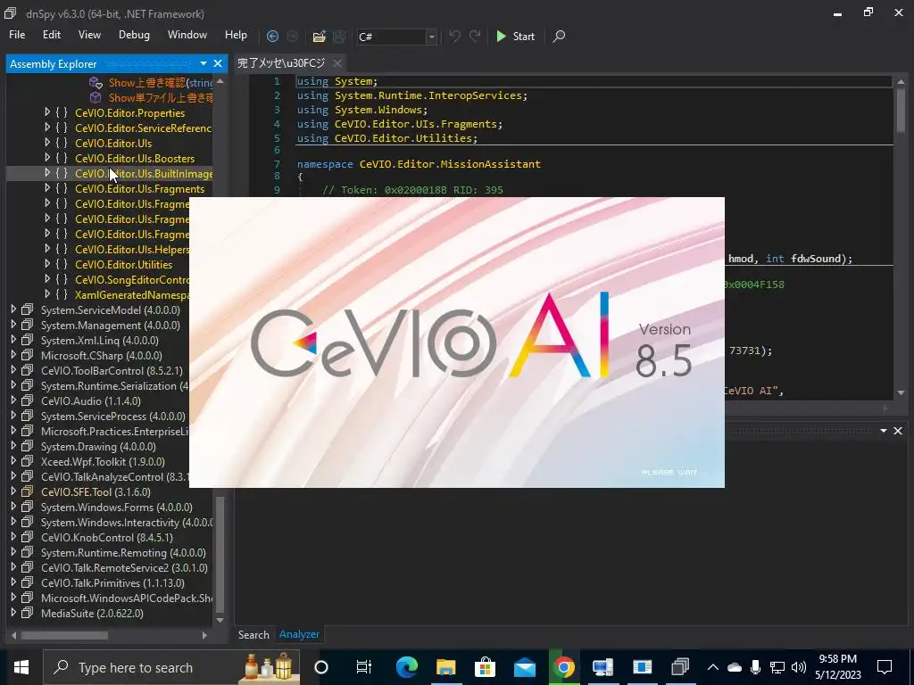Click the Assembly Explorer vertical scrollbar thumb
Viewport: 914px width, 685px height.
[220, 553]
